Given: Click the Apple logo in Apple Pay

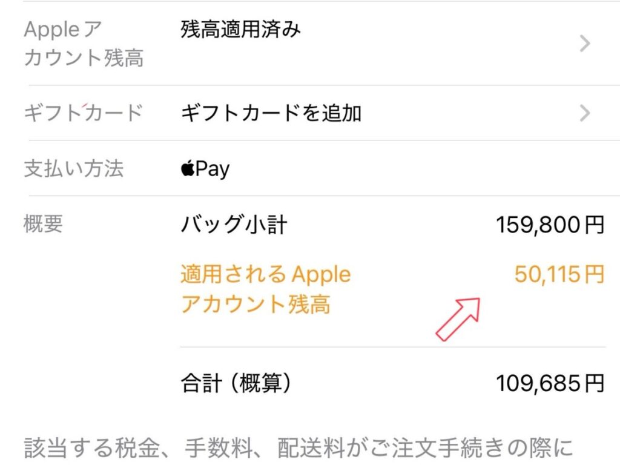Looking at the screenshot, I should [x=187, y=168].
